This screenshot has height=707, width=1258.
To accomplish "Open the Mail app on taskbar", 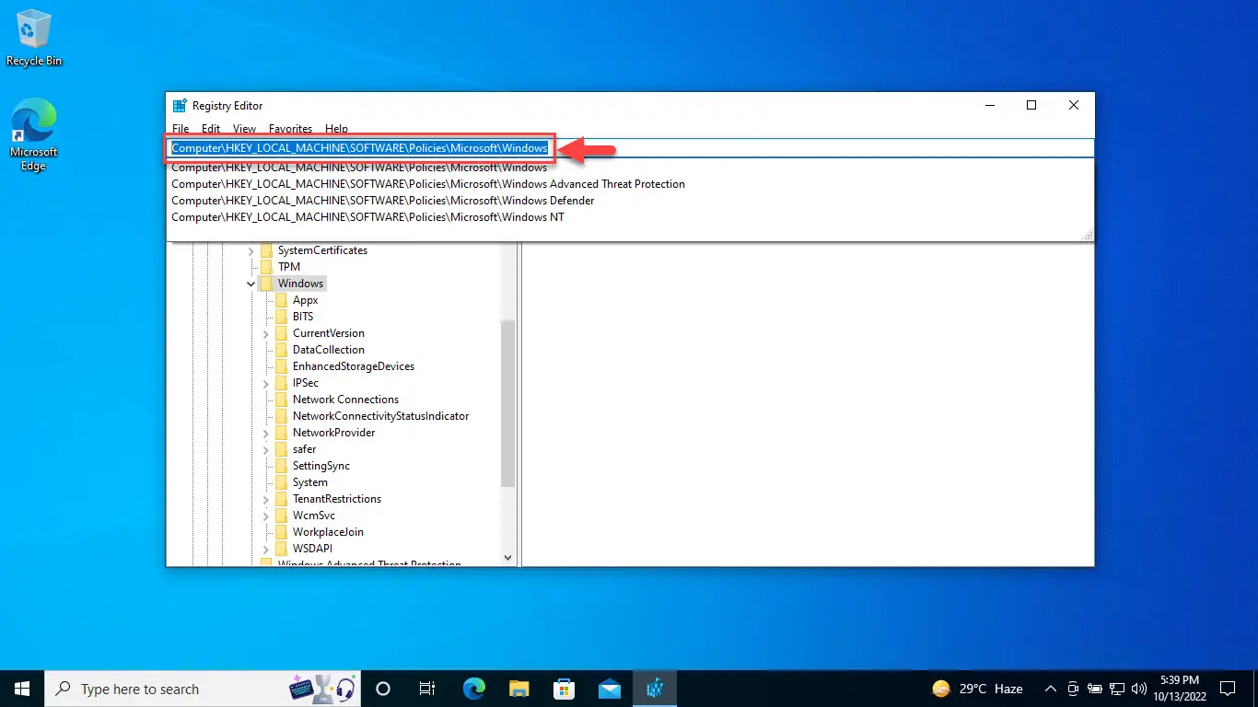I will (610, 688).
